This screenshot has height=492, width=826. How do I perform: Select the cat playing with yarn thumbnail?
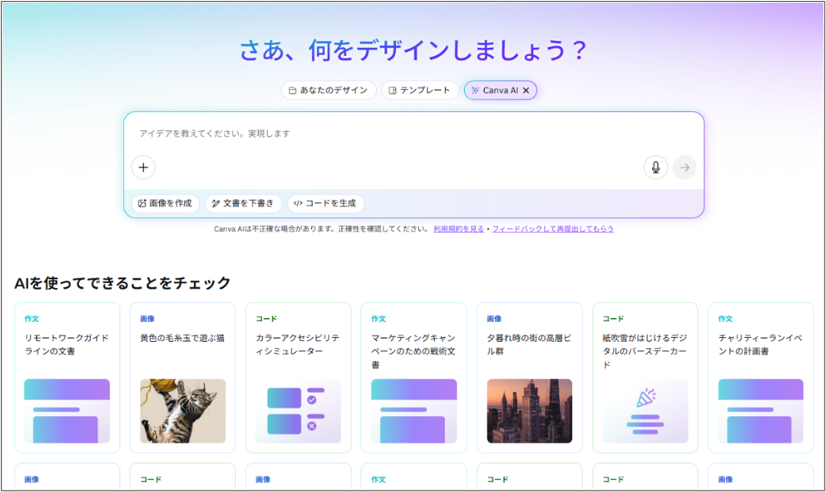(x=182, y=411)
